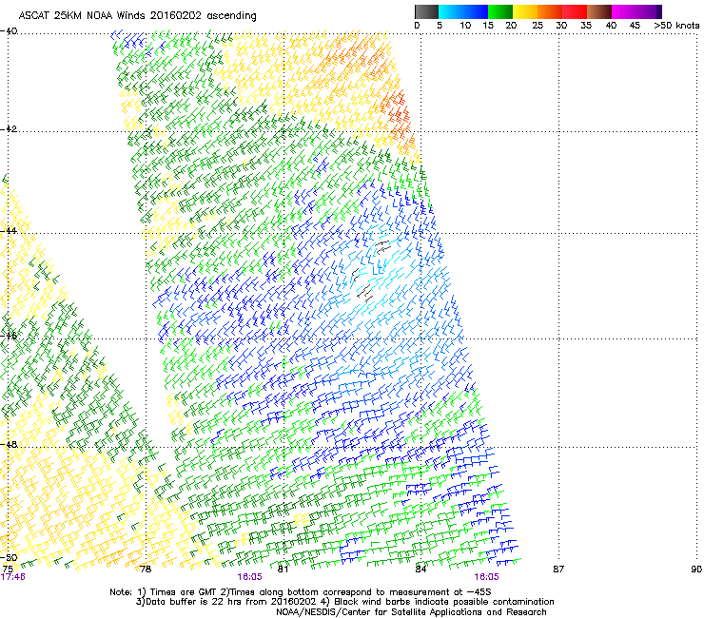Image resolution: width=704 pixels, height=618 pixels.
Task: Click the green 15-20 knots legend segment
Action: (500, 11)
